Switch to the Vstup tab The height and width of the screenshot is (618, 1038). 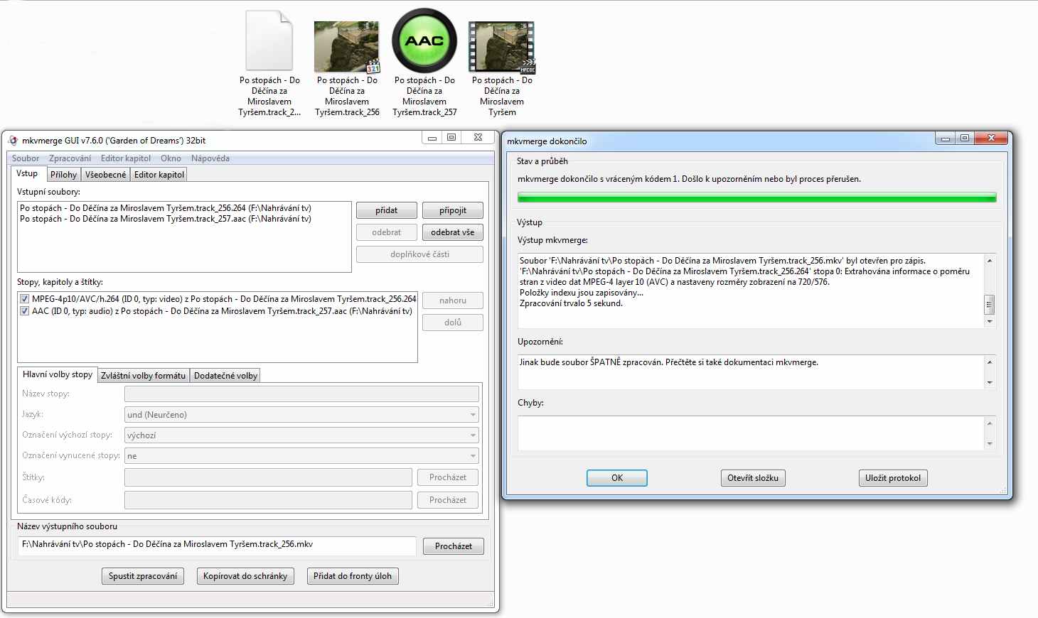tap(27, 174)
